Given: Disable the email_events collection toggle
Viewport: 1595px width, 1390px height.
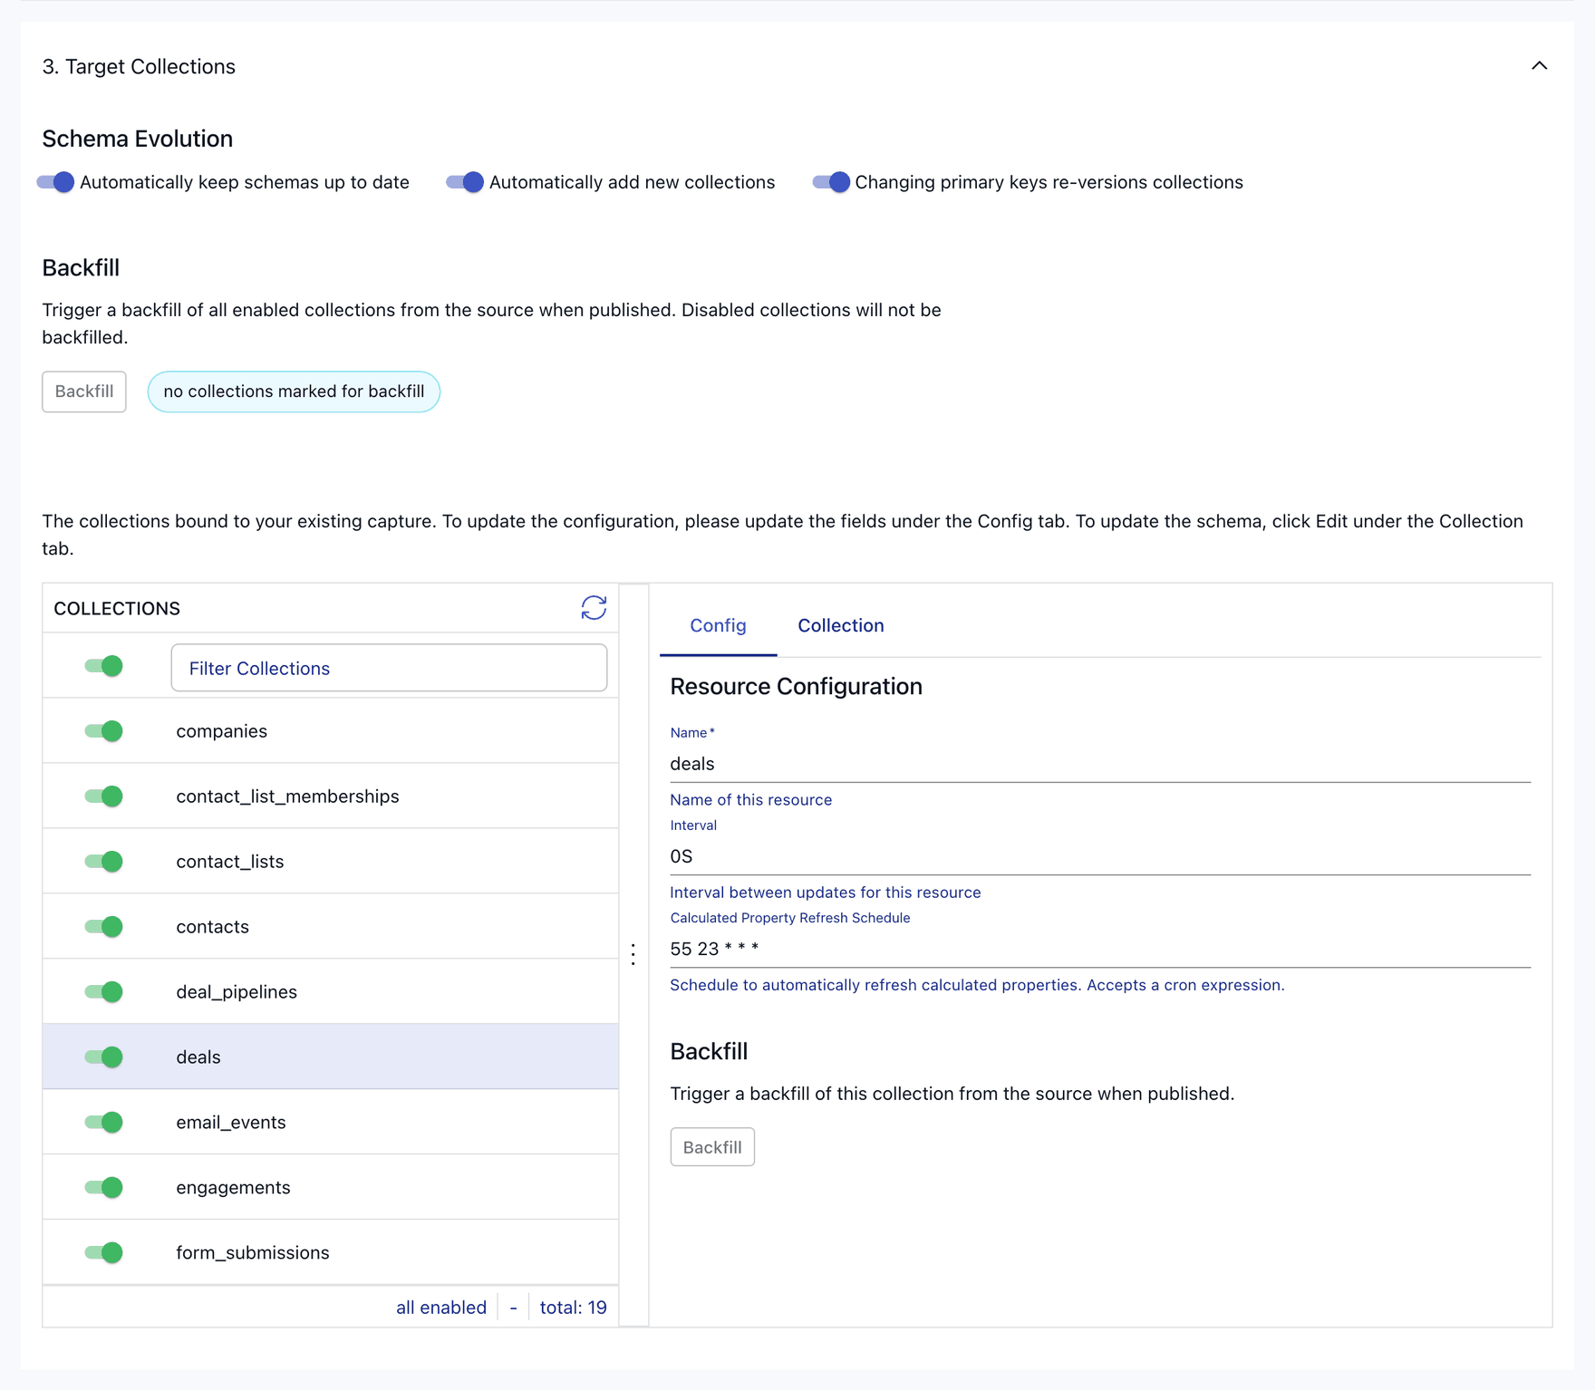Looking at the screenshot, I should coord(104,1123).
